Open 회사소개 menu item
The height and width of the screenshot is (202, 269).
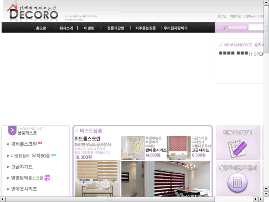tap(66, 28)
